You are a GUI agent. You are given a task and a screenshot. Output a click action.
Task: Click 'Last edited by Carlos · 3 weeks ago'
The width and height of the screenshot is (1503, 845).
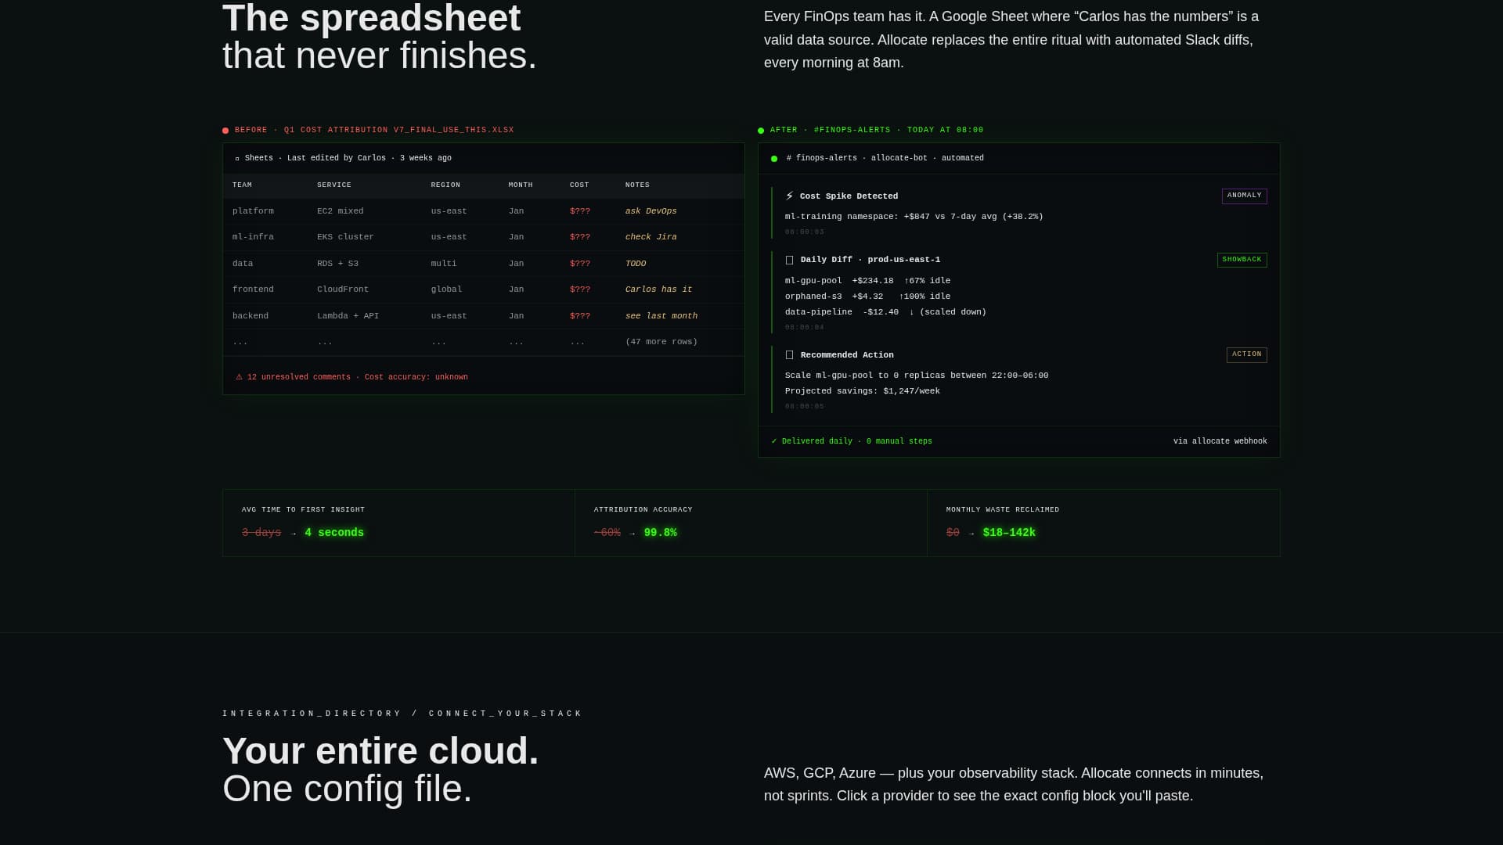pos(369,158)
